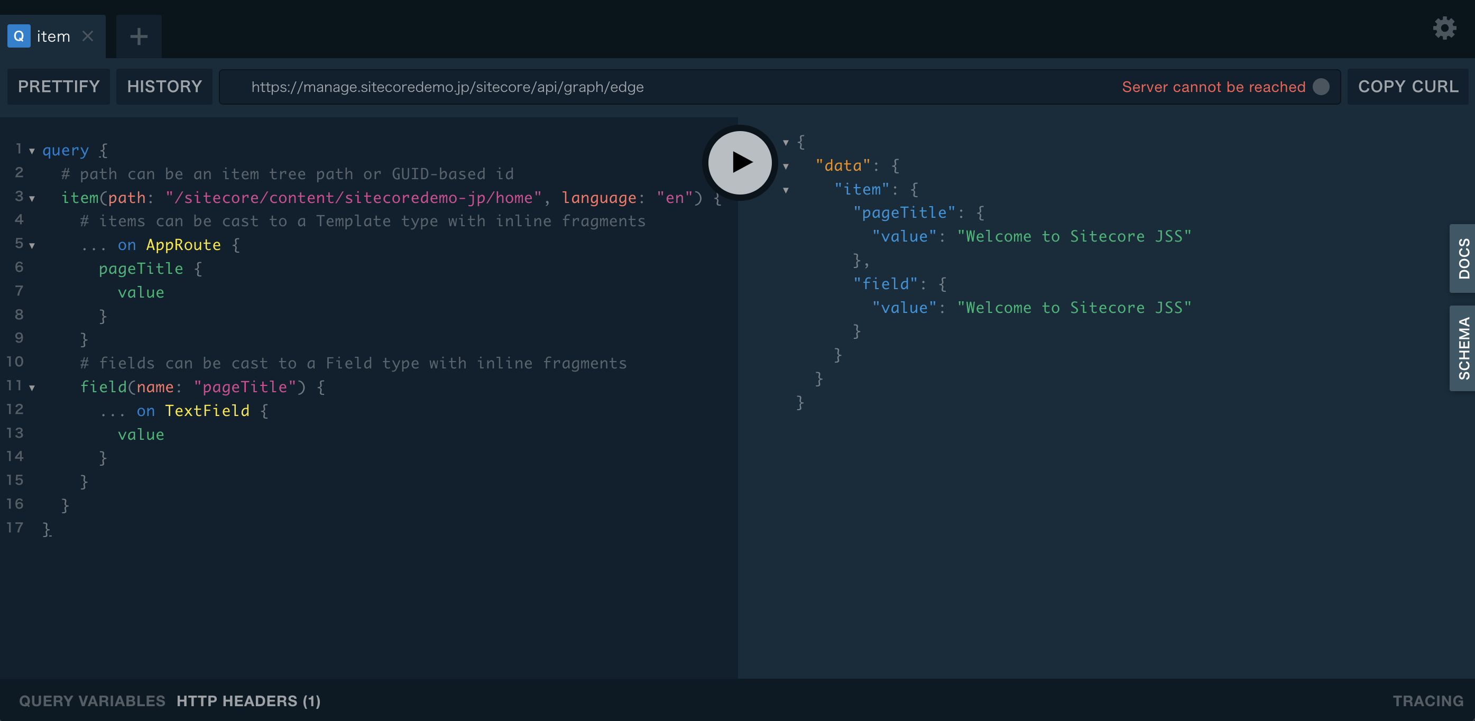This screenshot has height=721, width=1475.
Task: Open query HISTORY
Action: tap(164, 87)
